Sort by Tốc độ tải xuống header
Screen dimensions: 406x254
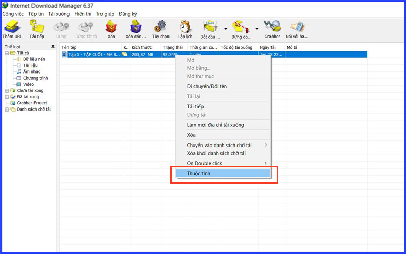point(239,47)
